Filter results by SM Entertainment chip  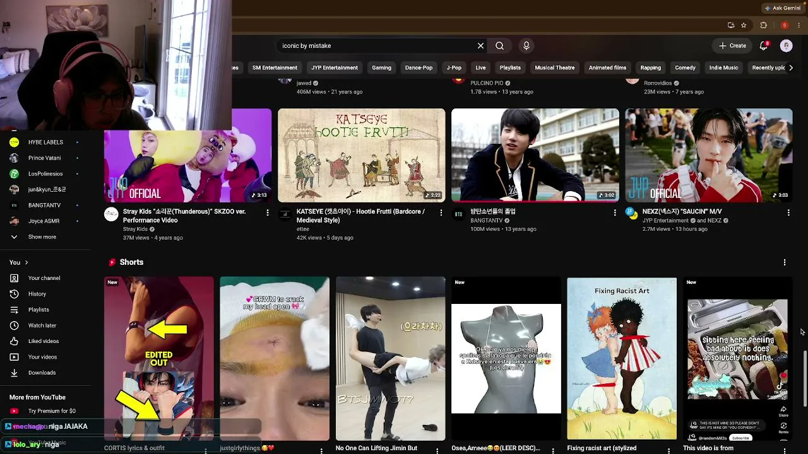point(275,67)
